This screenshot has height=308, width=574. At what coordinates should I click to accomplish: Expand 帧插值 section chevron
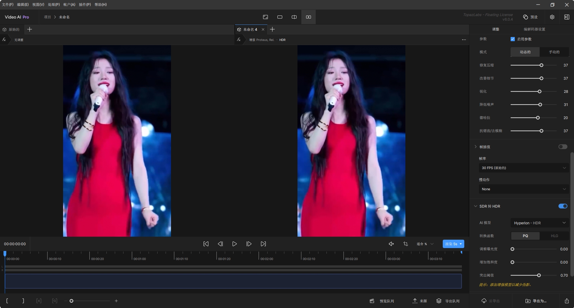click(476, 147)
